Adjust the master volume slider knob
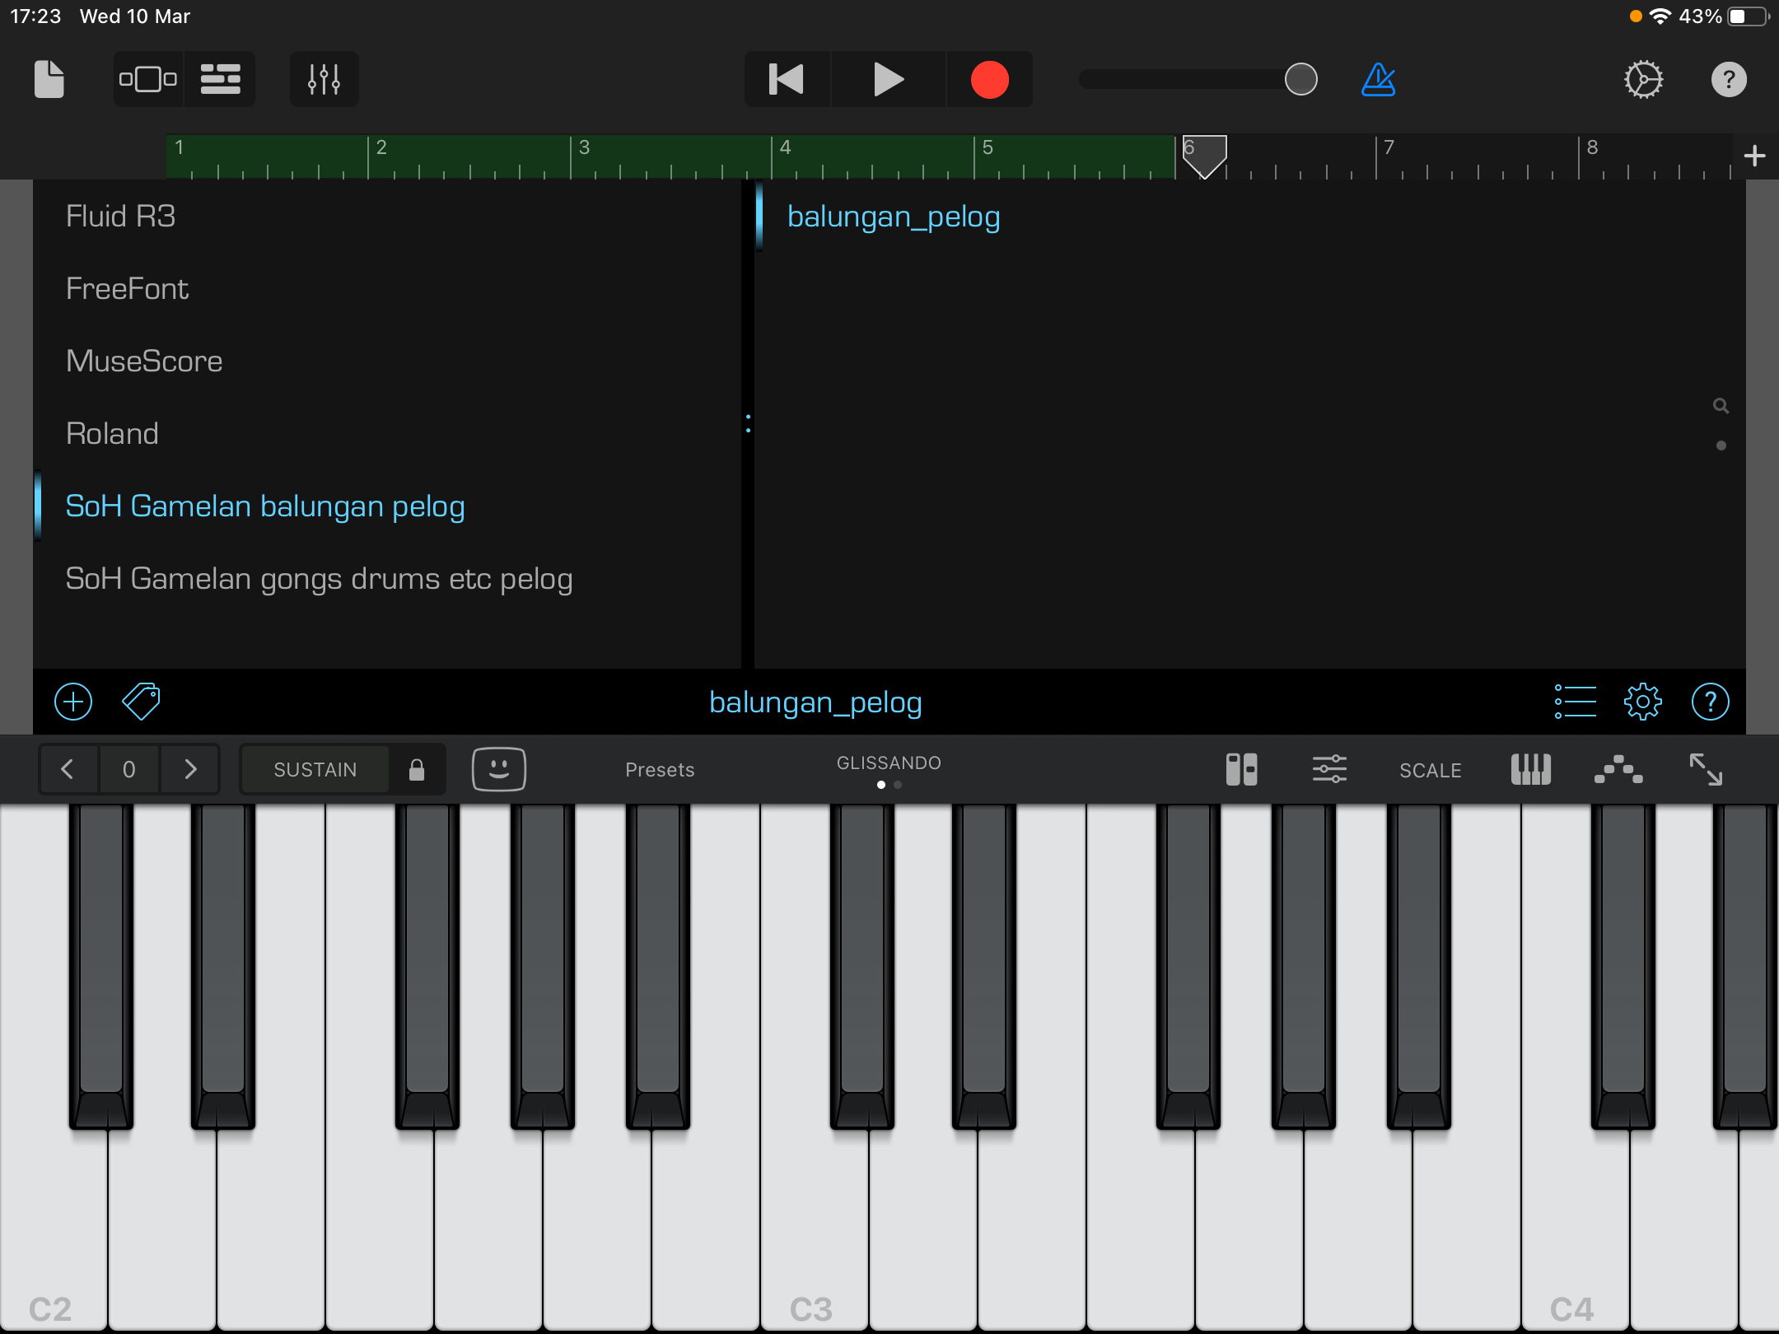Image resolution: width=1779 pixels, height=1334 pixels. (x=1301, y=79)
